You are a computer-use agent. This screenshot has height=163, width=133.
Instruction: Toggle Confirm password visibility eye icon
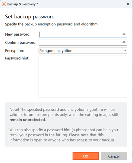(124, 42)
